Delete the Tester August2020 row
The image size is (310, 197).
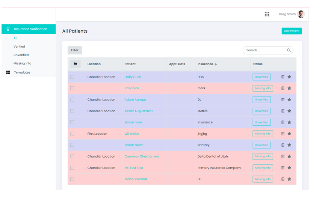tap(283, 111)
